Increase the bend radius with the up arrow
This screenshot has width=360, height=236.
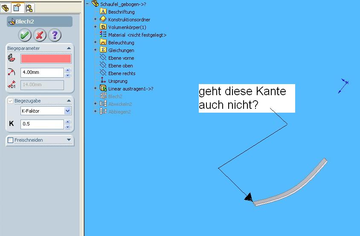pos(68,70)
